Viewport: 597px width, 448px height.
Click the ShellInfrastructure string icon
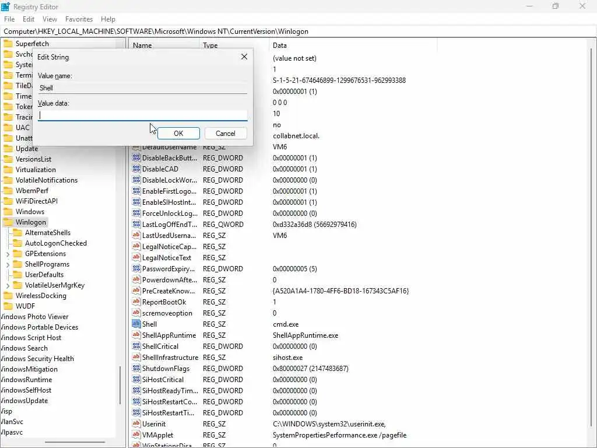136,357
